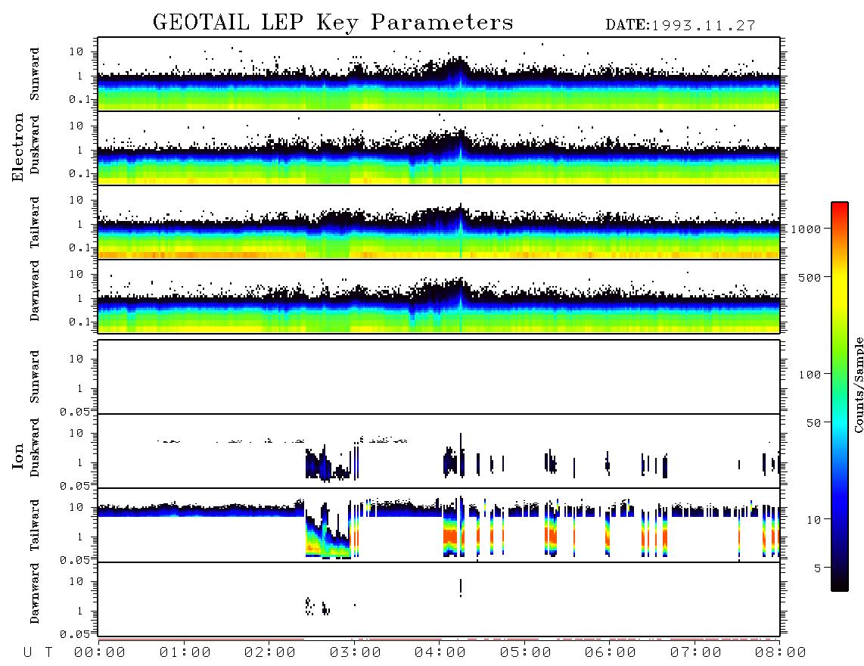Click the 5 colorbar tick label

coord(818,568)
